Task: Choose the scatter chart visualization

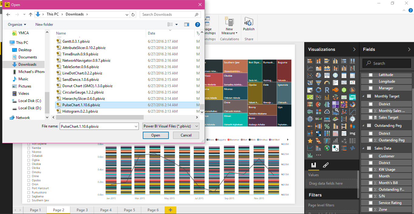Action: point(310,75)
